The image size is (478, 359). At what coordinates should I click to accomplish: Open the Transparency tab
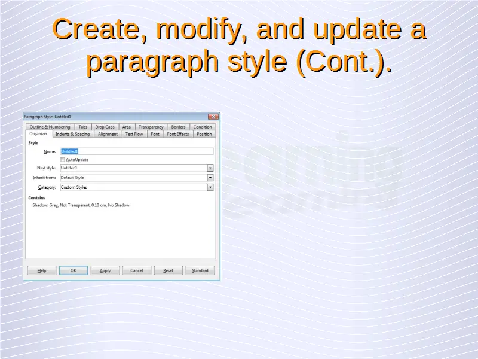click(x=151, y=127)
